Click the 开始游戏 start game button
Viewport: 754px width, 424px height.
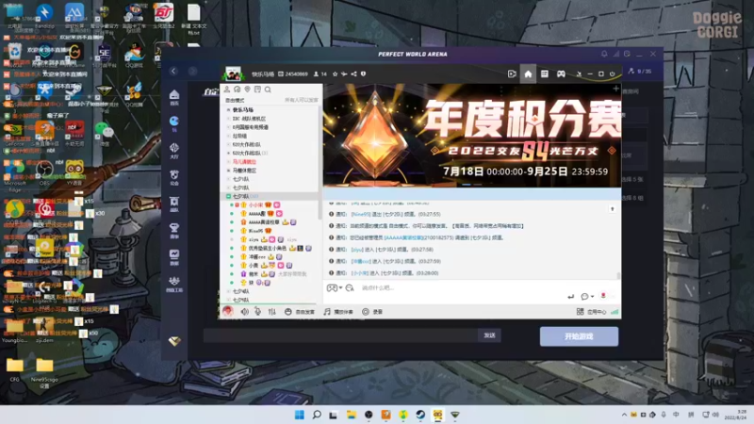[x=579, y=336]
